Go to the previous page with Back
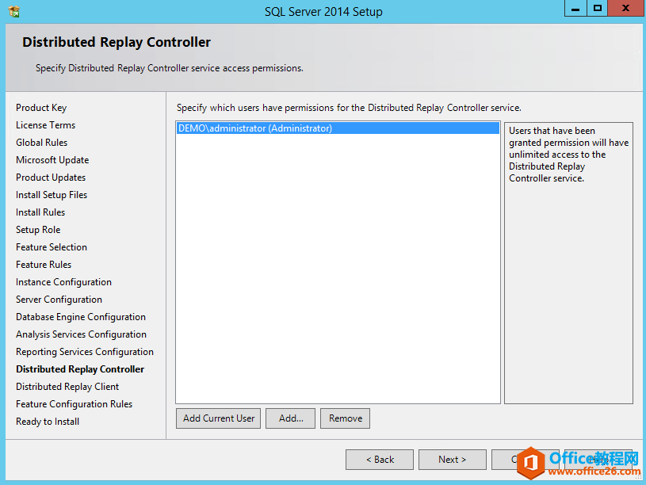646x485 pixels. pyautogui.click(x=380, y=460)
